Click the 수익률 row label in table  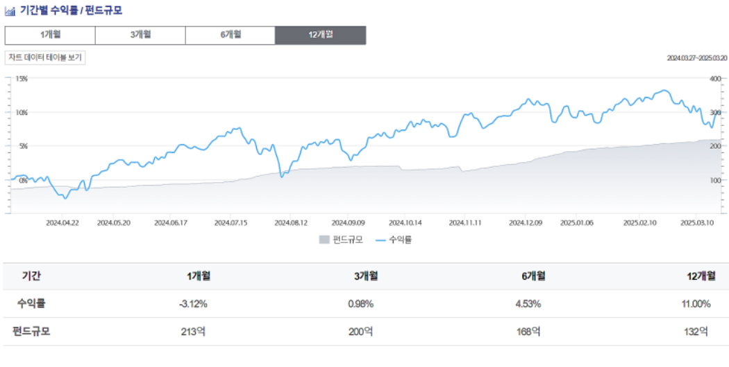point(32,304)
